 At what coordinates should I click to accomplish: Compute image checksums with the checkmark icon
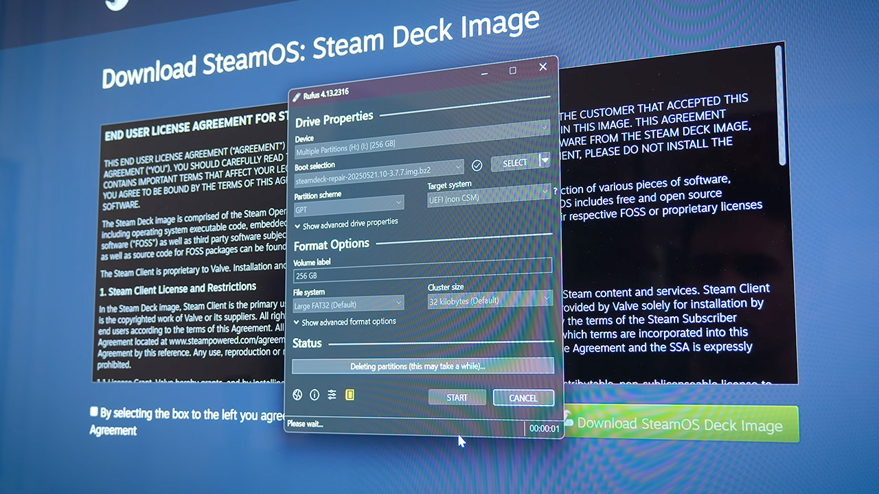click(477, 165)
